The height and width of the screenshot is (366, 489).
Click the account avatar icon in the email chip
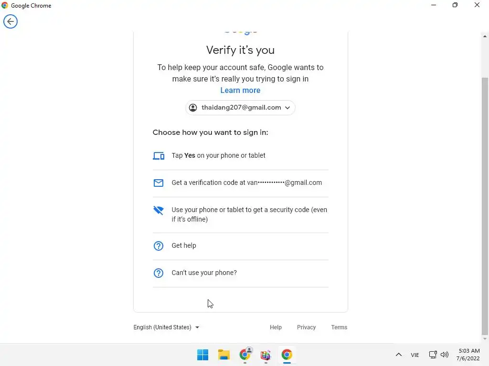(193, 108)
